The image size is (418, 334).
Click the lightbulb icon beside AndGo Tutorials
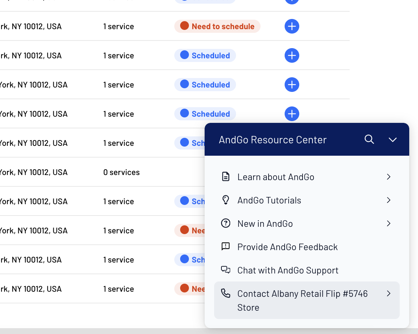[x=225, y=200]
